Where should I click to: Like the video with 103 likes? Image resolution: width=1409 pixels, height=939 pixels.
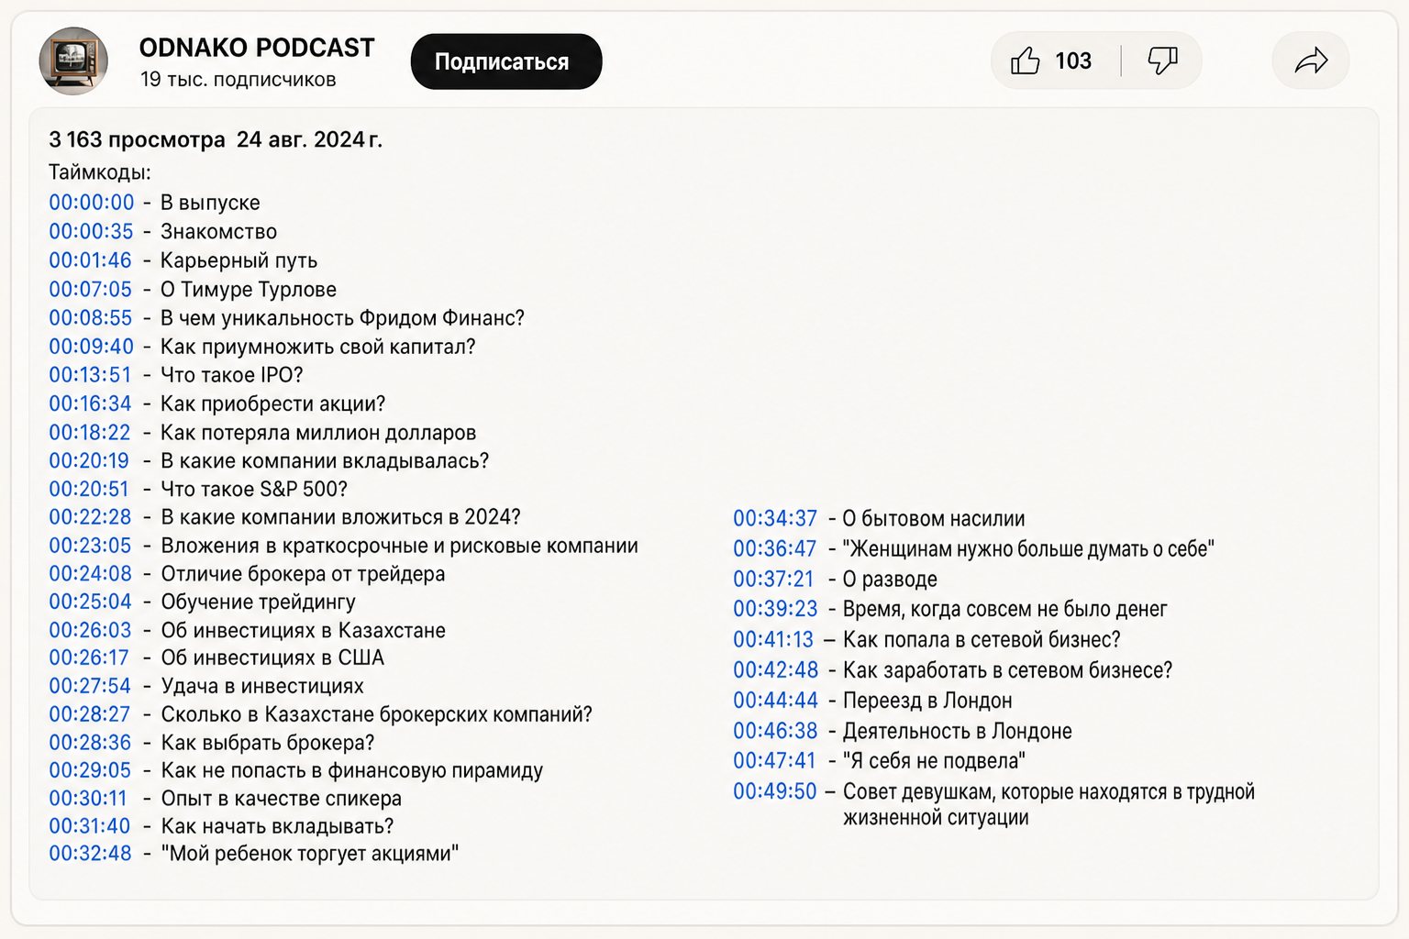pos(1053,61)
